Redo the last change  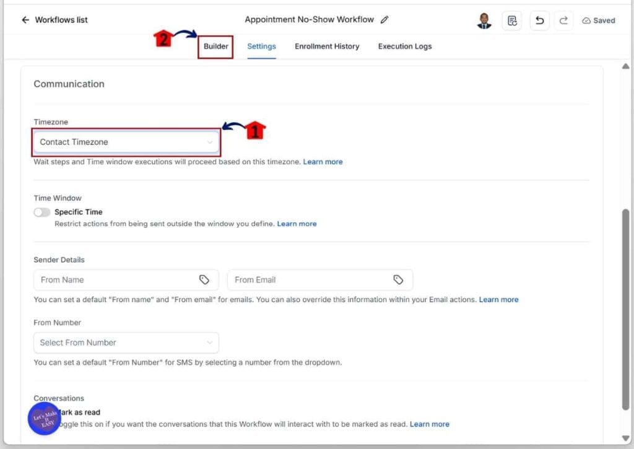563,20
